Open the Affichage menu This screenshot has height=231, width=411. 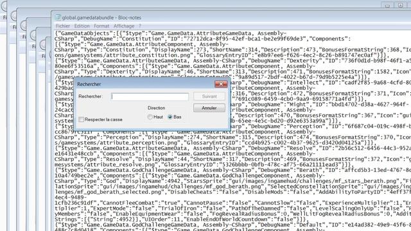[x=124, y=26]
